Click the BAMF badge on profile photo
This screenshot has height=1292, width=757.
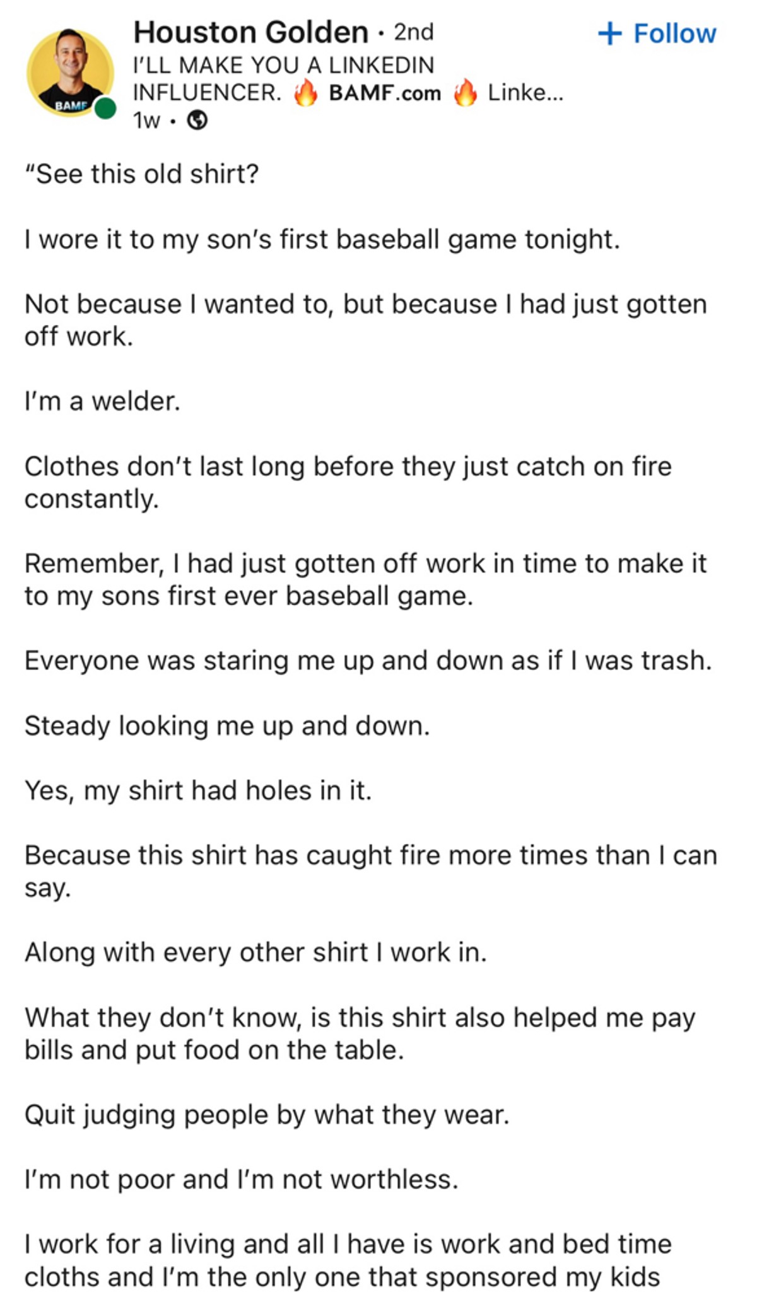tap(70, 105)
